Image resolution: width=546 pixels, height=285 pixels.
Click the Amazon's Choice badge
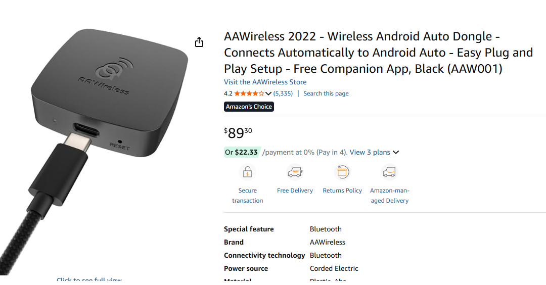249,107
